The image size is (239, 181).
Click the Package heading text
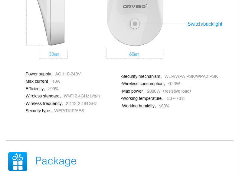pos(56,161)
